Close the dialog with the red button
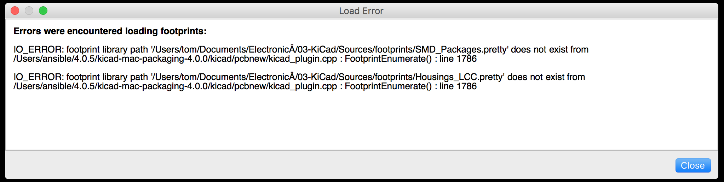The image size is (724, 182). 15,11
